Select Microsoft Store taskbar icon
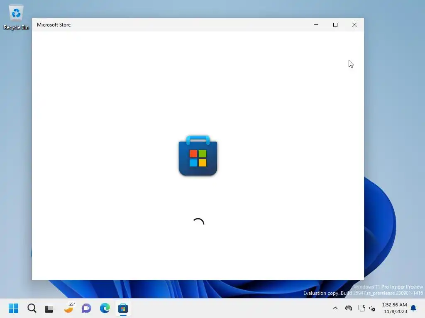Viewport: 425px width, 318px height. pyautogui.click(x=123, y=308)
